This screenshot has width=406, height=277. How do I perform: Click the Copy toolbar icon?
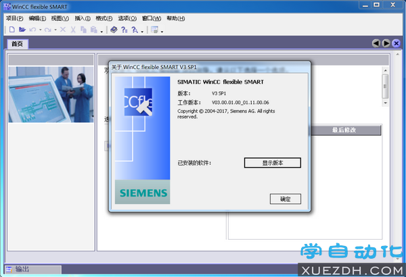pyautogui.click(x=83, y=30)
